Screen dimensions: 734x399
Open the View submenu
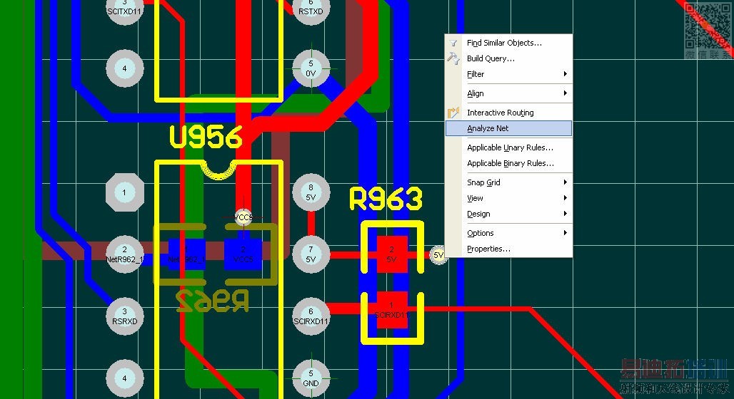(508, 198)
